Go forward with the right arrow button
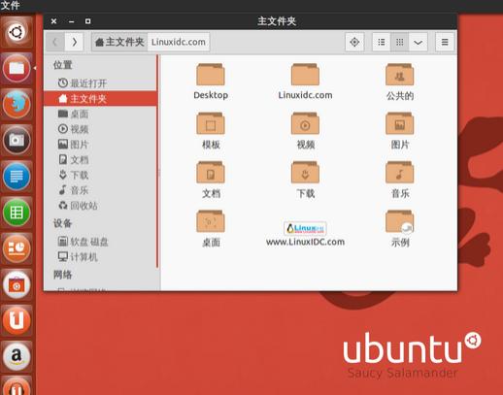The image size is (503, 395). 74,42
